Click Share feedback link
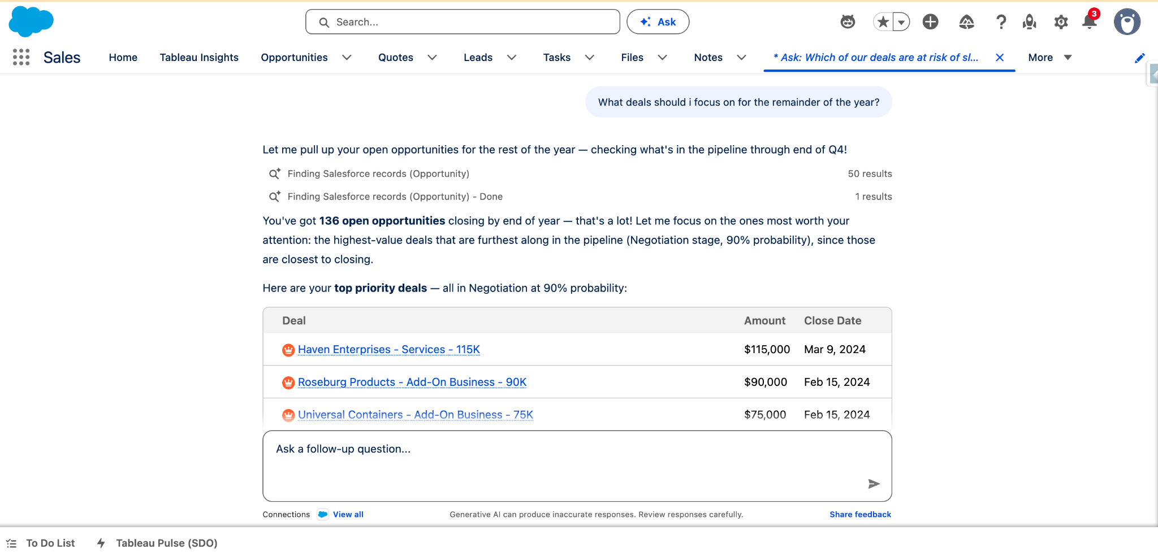1158x552 pixels. coord(861,514)
